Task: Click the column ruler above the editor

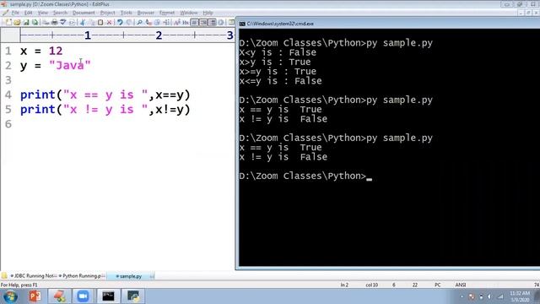Action: click(x=127, y=35)
